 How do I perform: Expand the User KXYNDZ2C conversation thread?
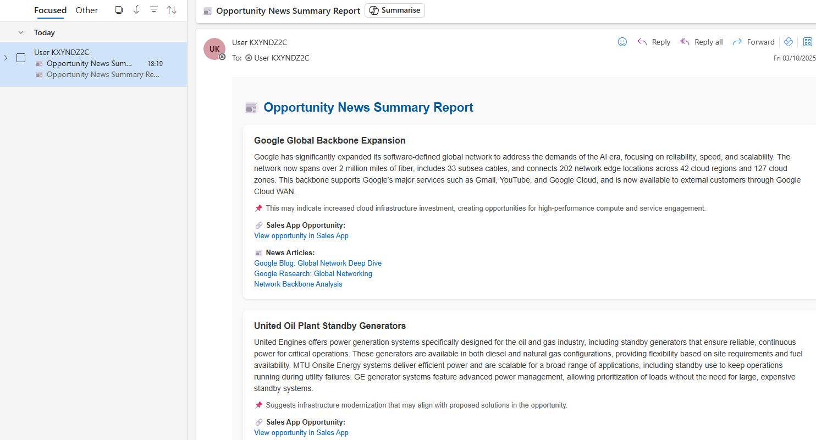click(x=6, y=58)
